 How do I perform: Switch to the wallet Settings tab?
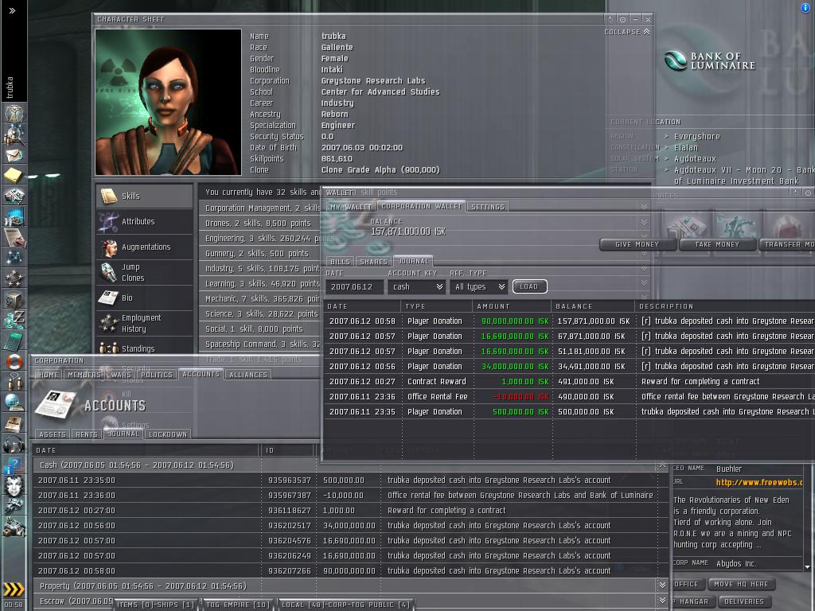tap(488, 207)
